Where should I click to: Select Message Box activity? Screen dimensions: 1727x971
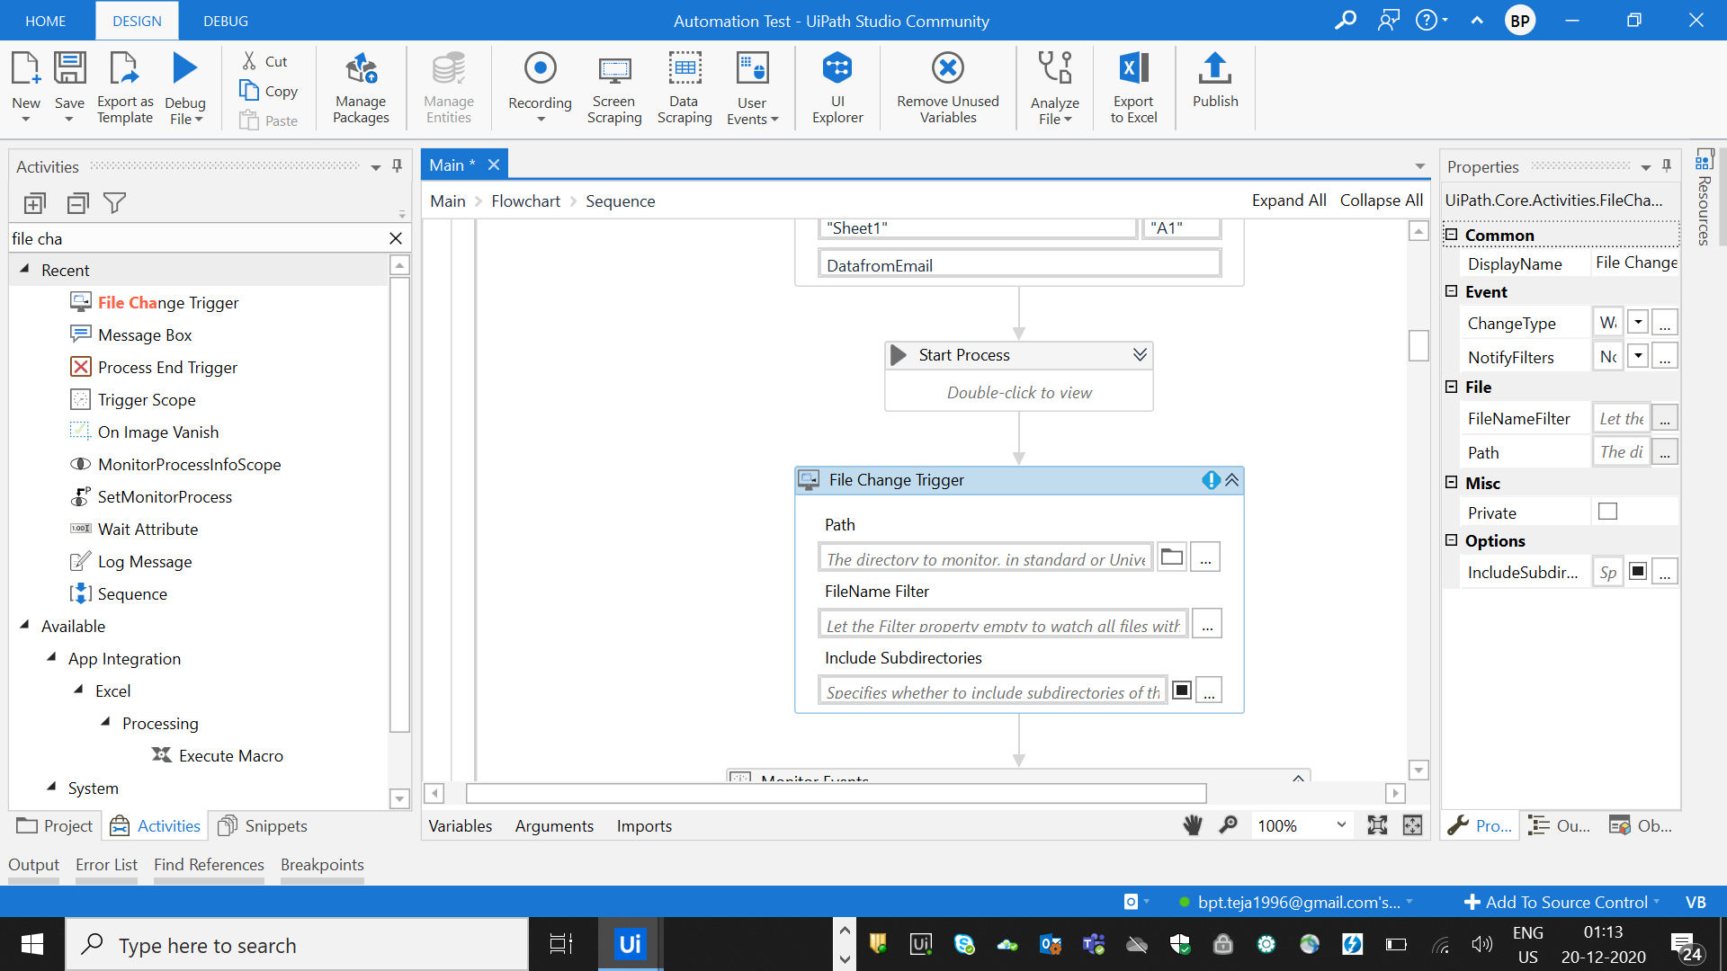[x=144, y=334]
